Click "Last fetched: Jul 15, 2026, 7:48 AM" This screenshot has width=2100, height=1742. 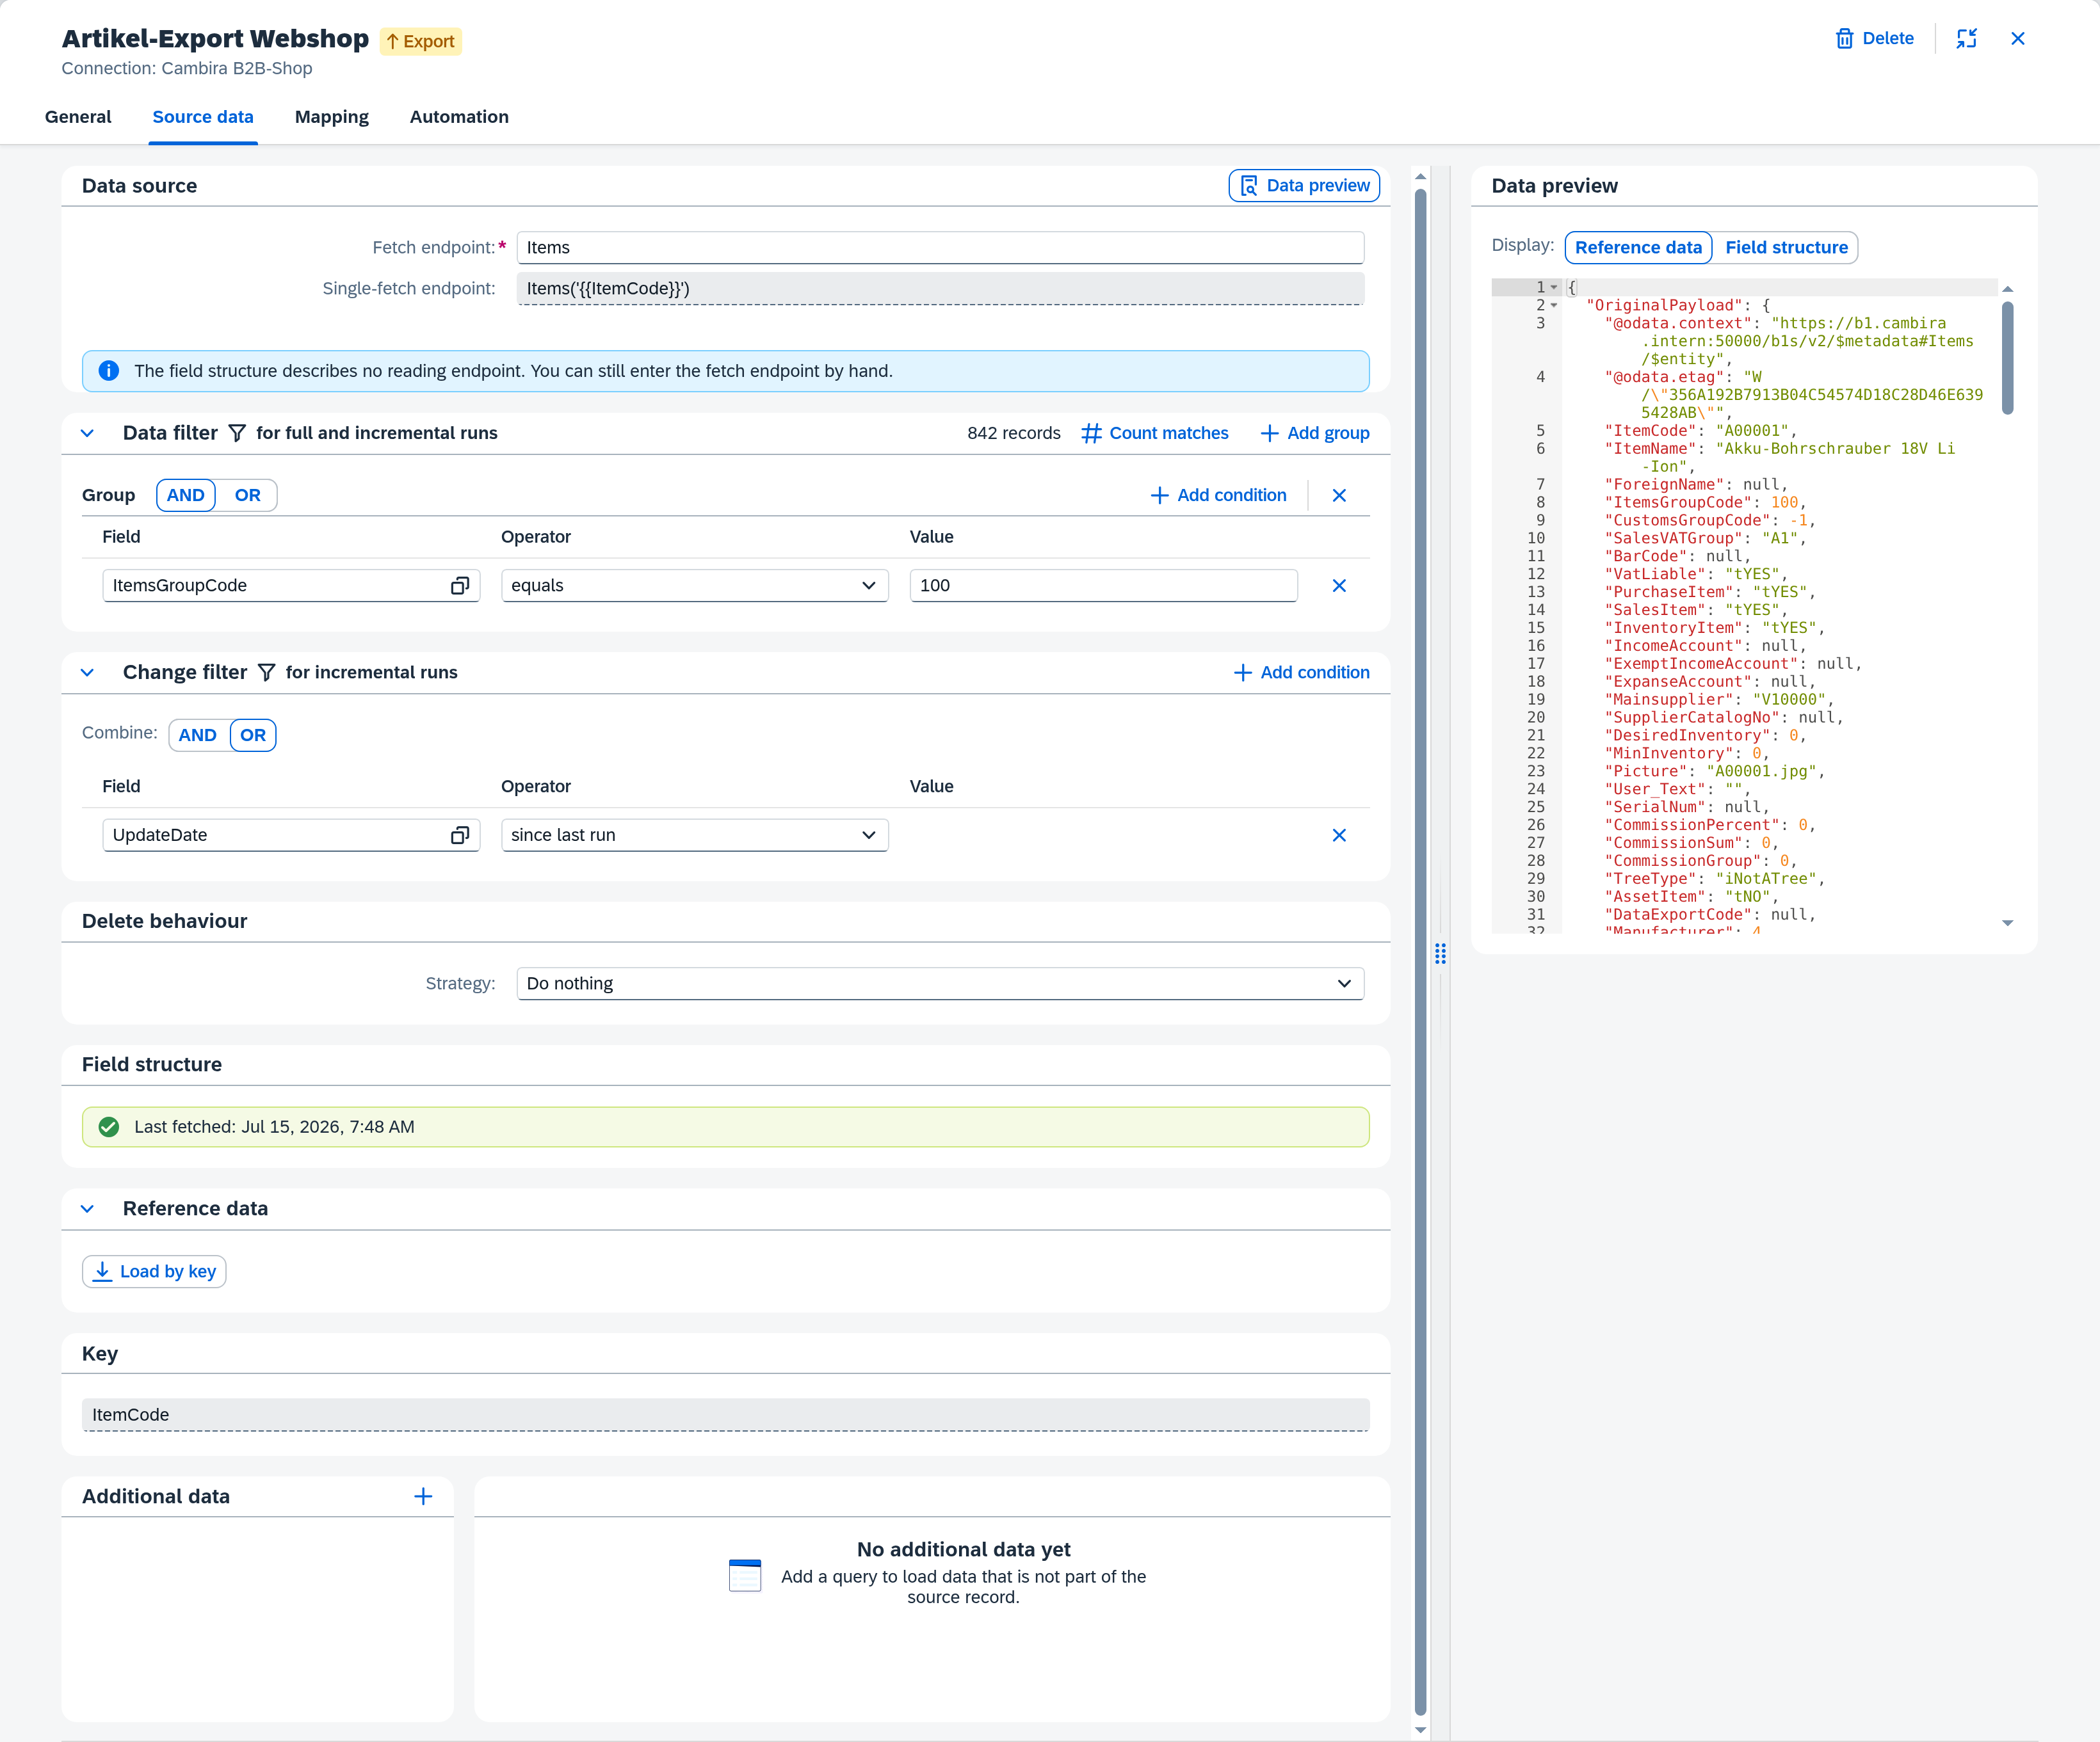(x=274, y=1128)
